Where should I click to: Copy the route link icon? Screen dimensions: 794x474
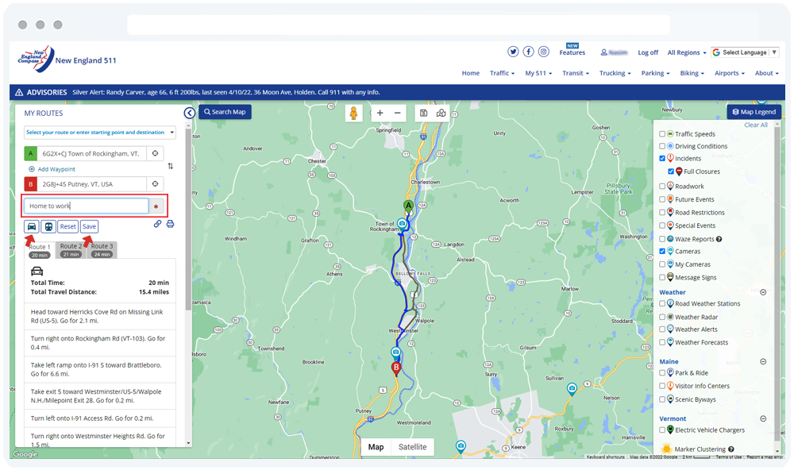point(157,223)
